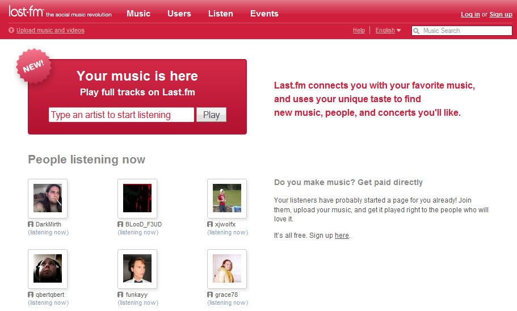Click the headphone icon beside qbertqbert
Image resolution: width=517 pixels, height=311 pixels.
tap(31, 295)
